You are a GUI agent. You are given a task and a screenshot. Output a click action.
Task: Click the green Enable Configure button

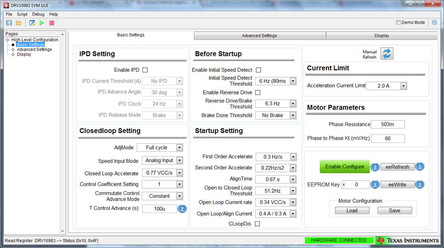click(x=345, y=167)
